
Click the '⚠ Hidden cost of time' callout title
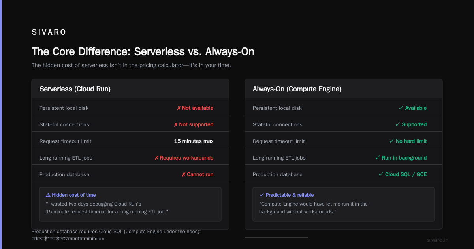(x=71, y=195)
